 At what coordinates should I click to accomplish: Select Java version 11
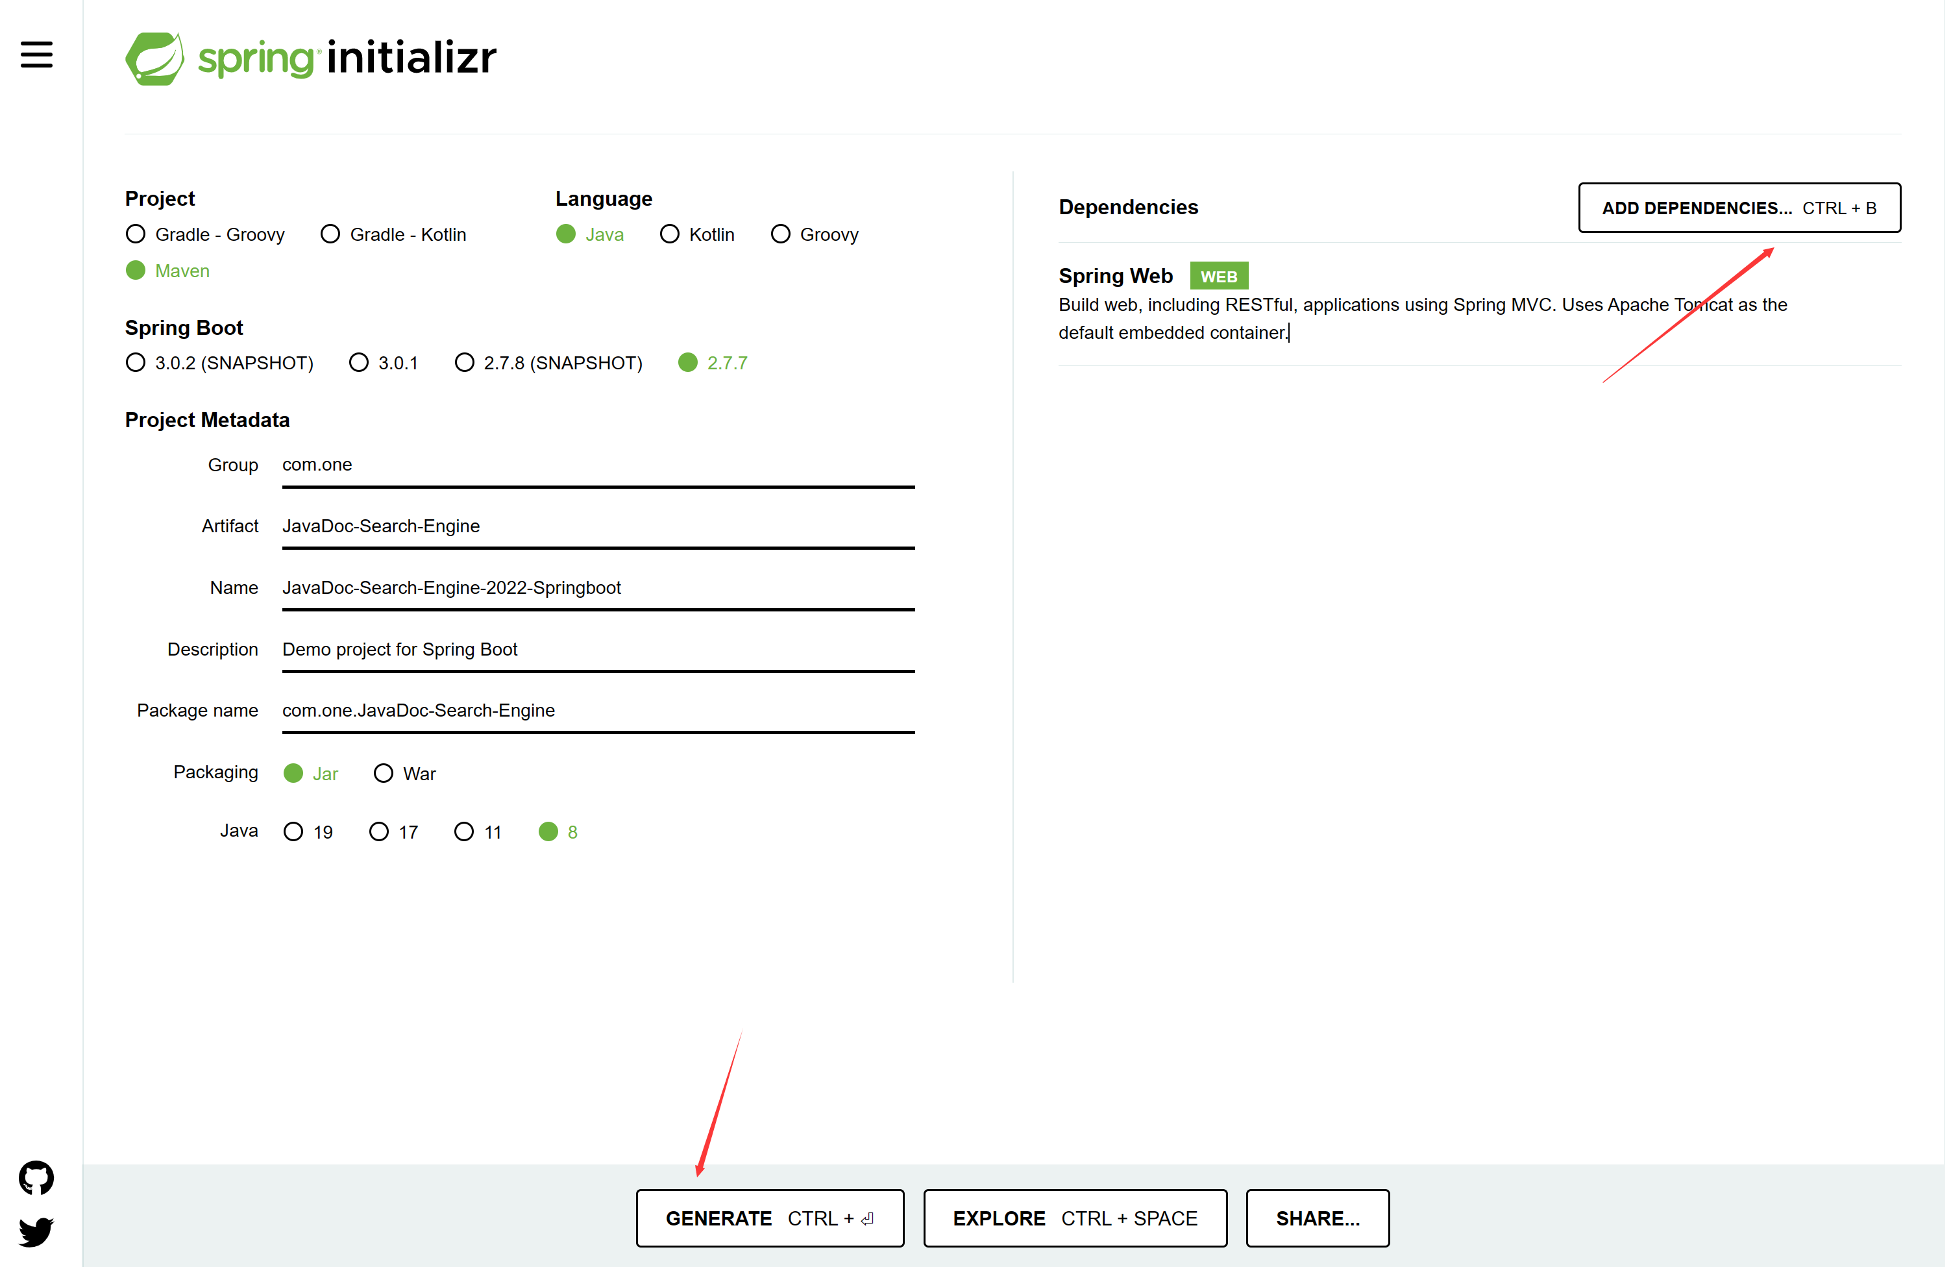point(479,831)
